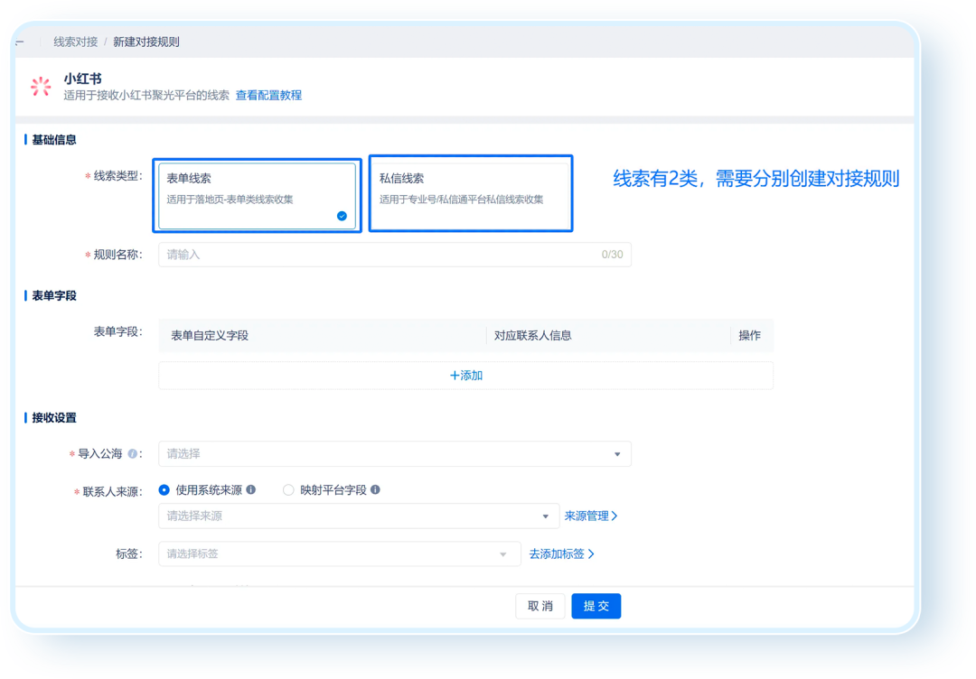Click the info icon next to 使用系统来源
The width and height of the screenshot is (976, 679).
pos(251,490)
